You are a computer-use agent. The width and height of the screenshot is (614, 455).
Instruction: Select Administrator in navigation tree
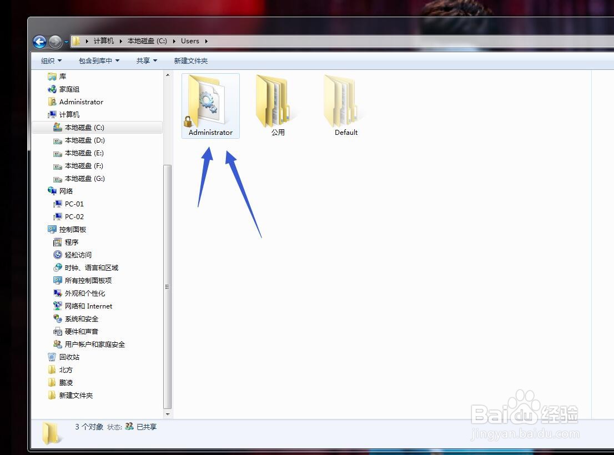tap(76, 102)
